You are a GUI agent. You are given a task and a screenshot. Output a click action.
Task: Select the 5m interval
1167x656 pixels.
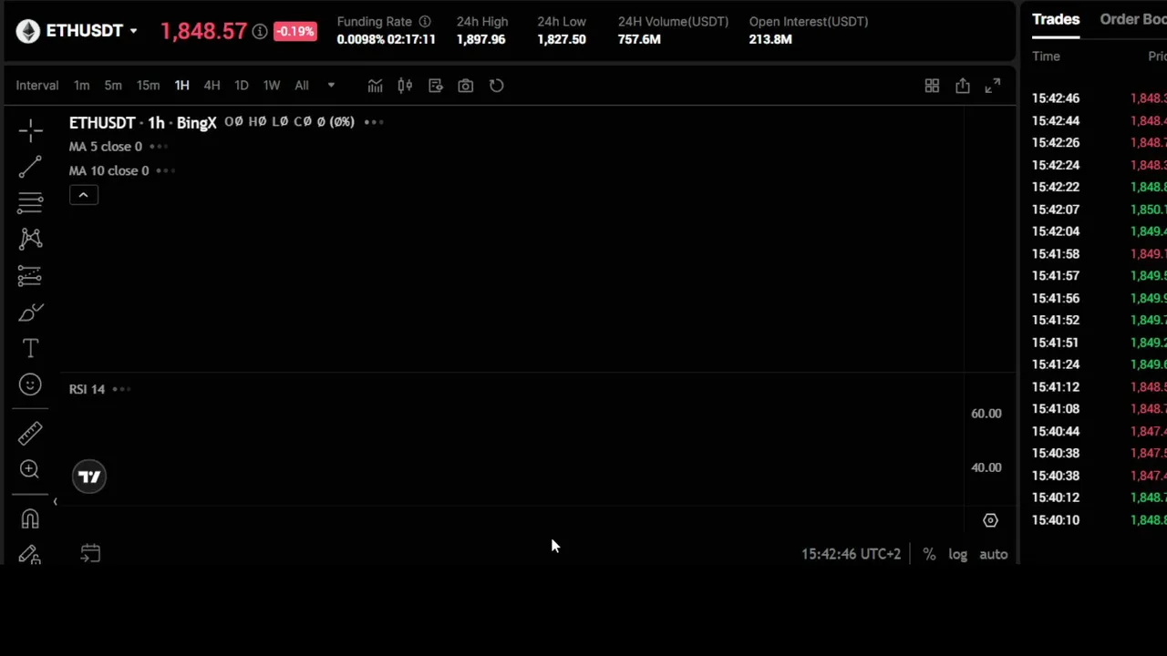click(113, 86)
